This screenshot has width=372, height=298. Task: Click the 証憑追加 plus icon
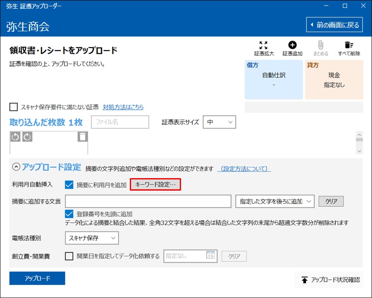click(x=292, y=45)
